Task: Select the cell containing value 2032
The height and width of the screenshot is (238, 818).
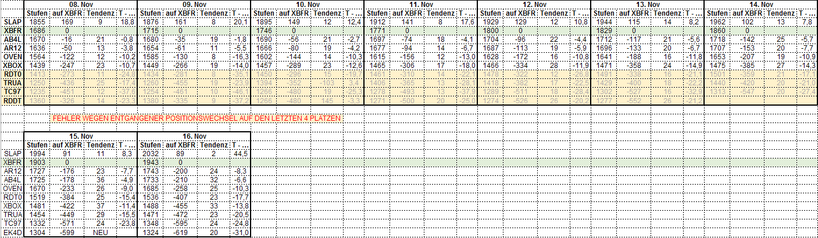Action: coord(150,153)
